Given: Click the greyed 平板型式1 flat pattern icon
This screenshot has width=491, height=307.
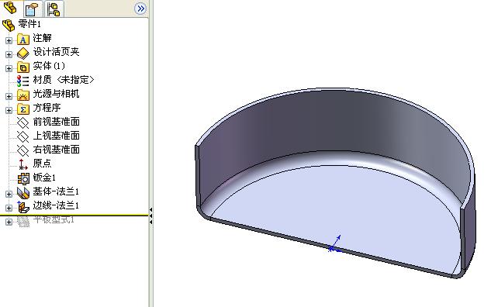Looking at the screenshot, I should pos(22,221).
